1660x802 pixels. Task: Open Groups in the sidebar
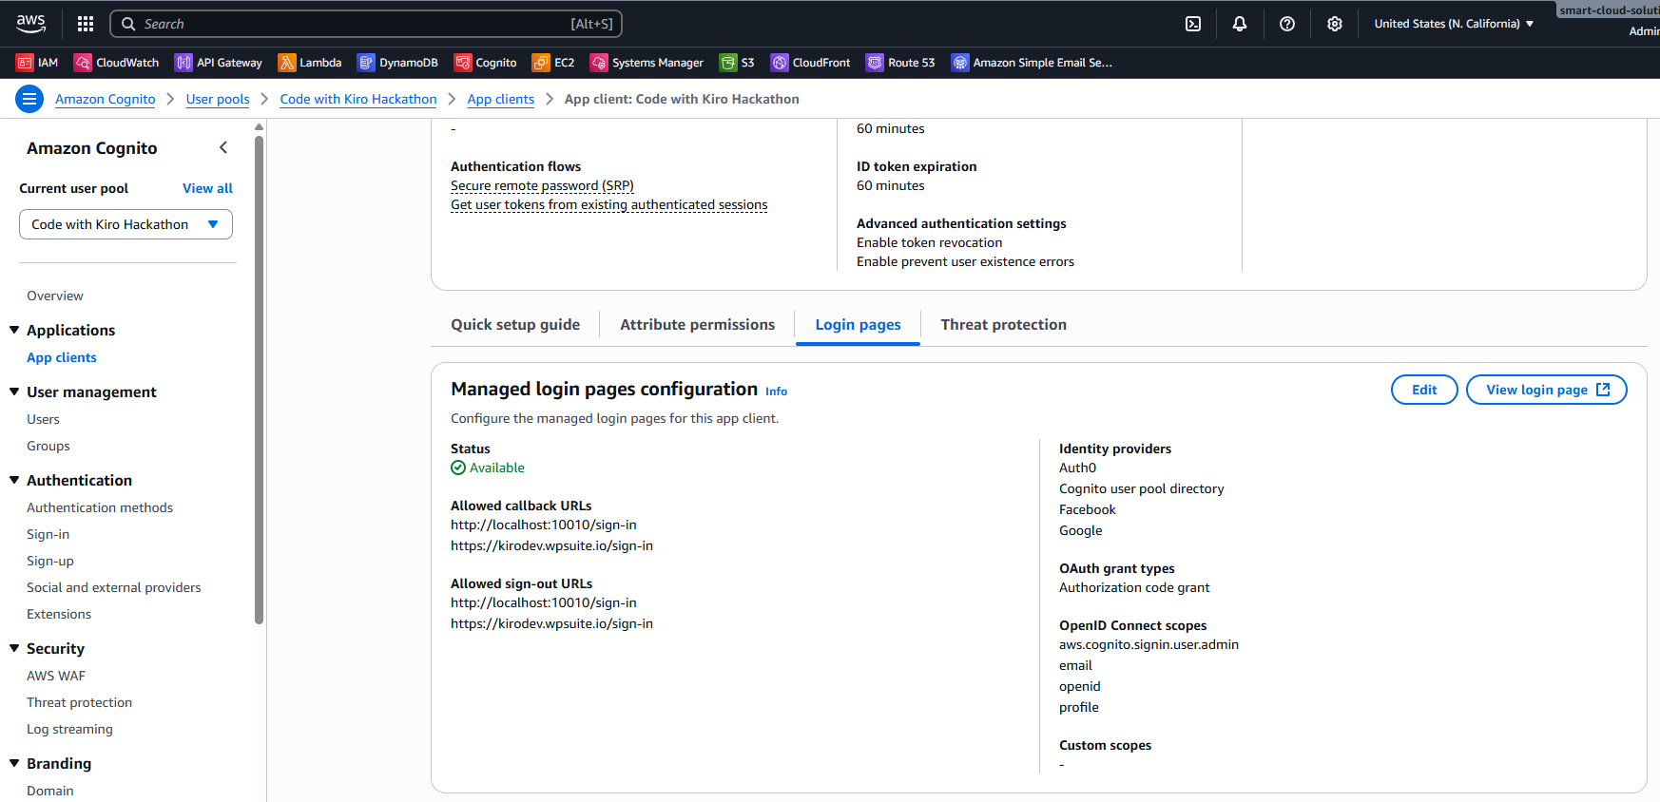click(x=48, y=446)
